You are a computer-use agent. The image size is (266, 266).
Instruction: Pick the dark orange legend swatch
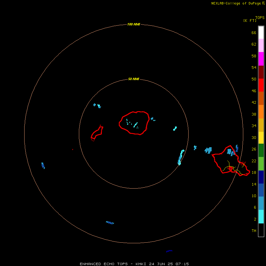click(261, 98)
